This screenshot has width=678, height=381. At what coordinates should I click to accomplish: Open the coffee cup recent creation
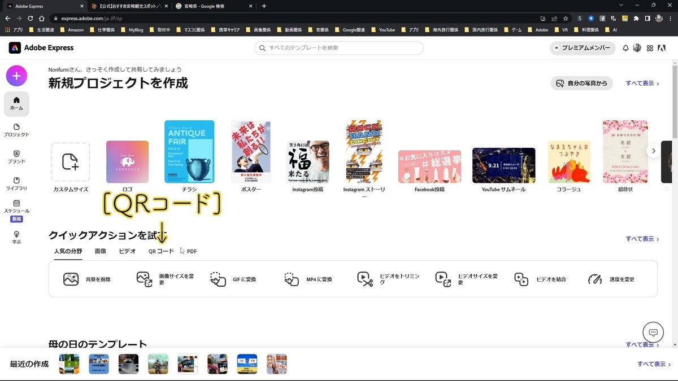(128, 364)
